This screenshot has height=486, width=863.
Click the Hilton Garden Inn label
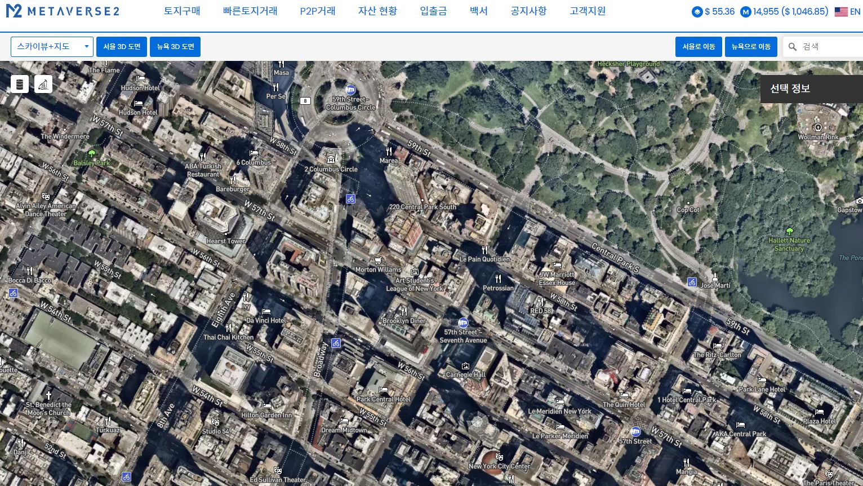tap(266, 415)
